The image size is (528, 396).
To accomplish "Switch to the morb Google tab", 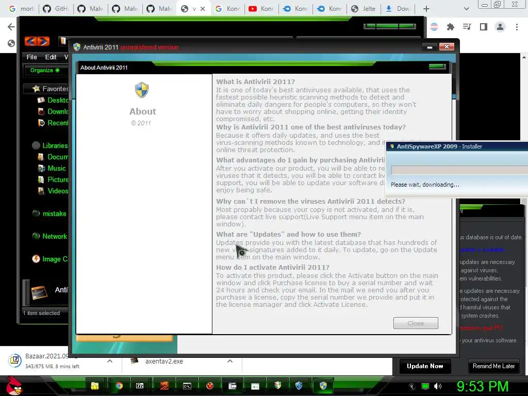I will (x=22, y=9).
